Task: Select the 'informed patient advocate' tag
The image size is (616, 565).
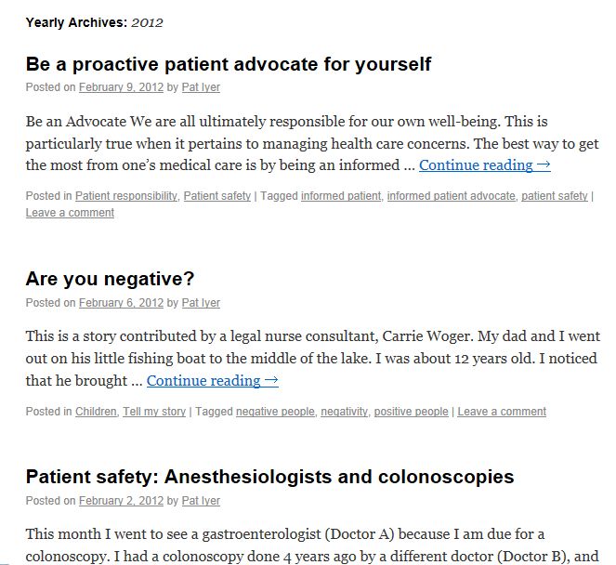Action: point(451,196)
